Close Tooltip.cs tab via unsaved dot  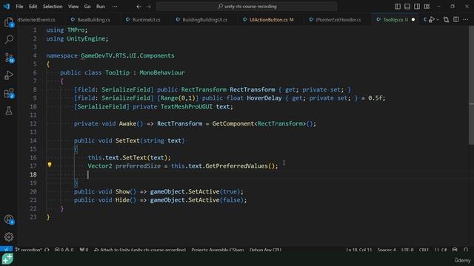pyautogui.click(x=413, y=20)
